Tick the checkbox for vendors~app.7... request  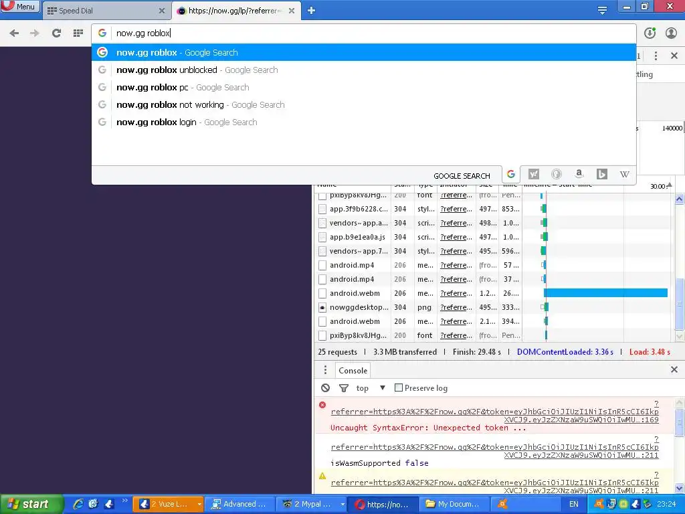click(x=322, y=251)
